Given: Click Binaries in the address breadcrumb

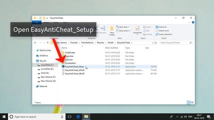Looking at the screenshot, I should 101,43.
